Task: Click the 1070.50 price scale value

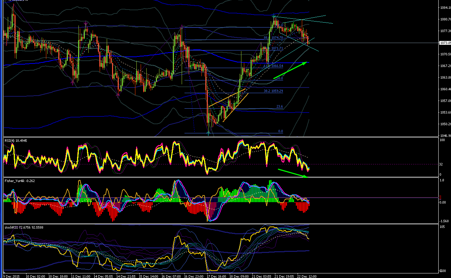Action: (445, 54)
